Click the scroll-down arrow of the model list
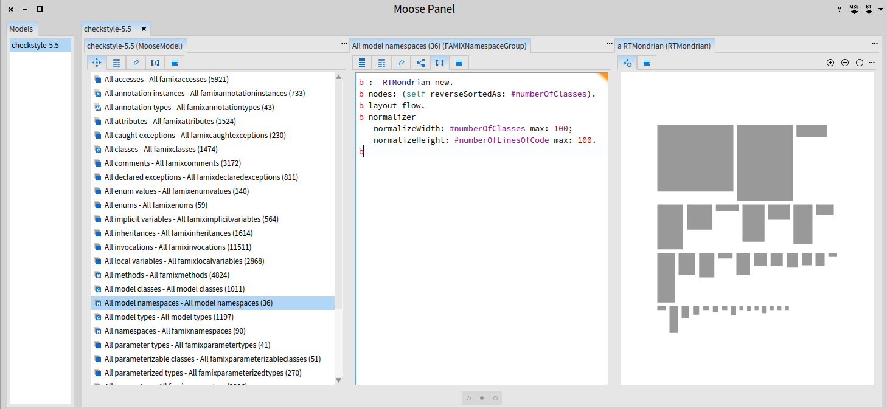The height and width of the screenshot is (409, 887). coord(339,380)
